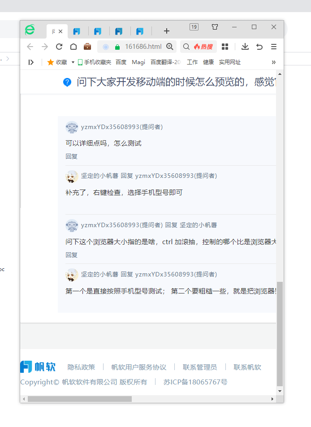The image size is (311, 427).
Task: Click username 坚定的小帆薯 on 补充了 comment
Action: (x=99, y=176)
